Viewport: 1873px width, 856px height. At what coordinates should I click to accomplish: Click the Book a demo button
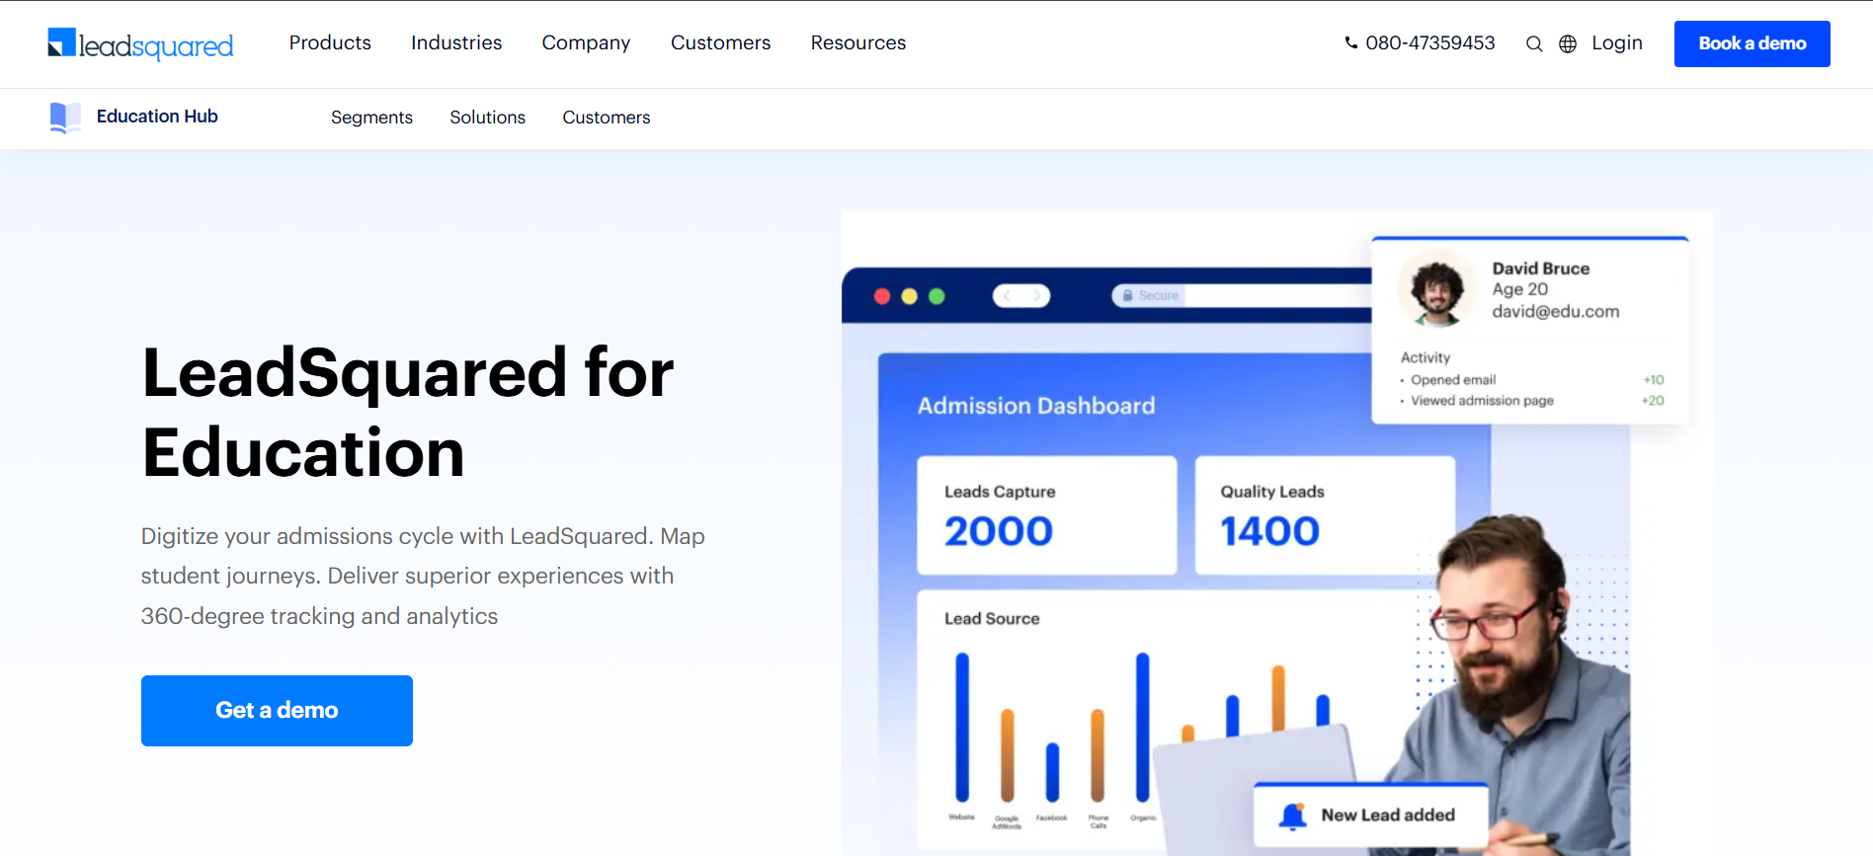1752,43
